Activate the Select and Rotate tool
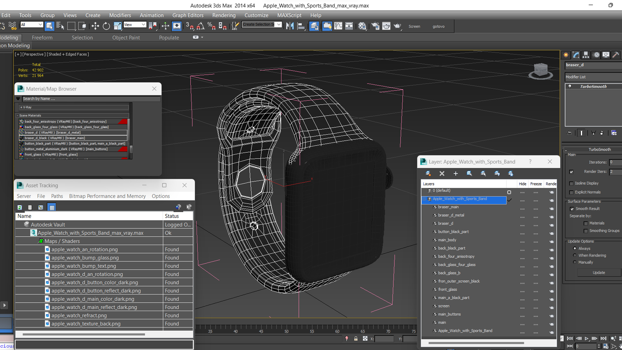This screenshot has height=350, width=622. 106,26
